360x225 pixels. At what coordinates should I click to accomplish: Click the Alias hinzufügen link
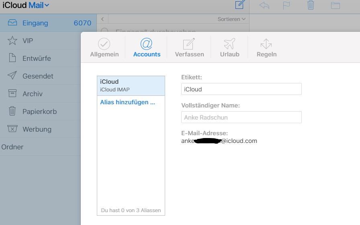pos(127,102)
